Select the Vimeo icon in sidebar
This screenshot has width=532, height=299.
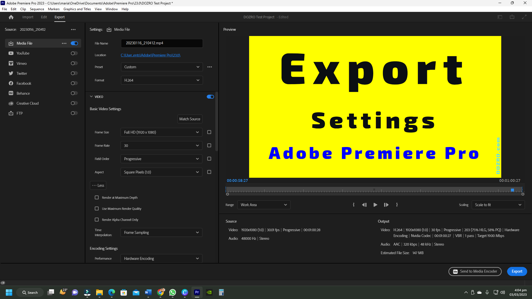tap(11, 63)
